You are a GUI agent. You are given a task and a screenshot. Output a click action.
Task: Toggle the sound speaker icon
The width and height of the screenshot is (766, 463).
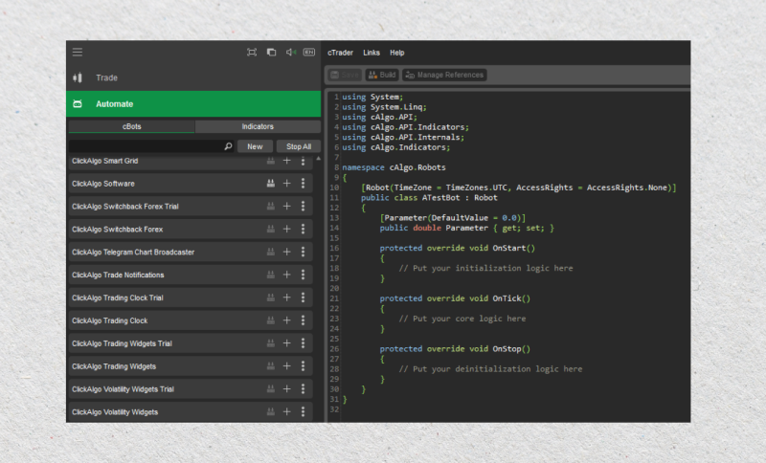click(x=291, y=53)
